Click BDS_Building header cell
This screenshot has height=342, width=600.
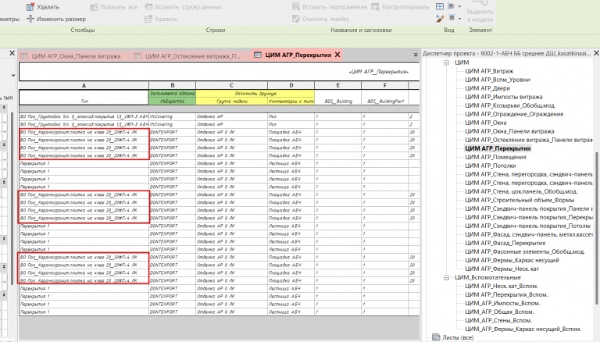337,101
